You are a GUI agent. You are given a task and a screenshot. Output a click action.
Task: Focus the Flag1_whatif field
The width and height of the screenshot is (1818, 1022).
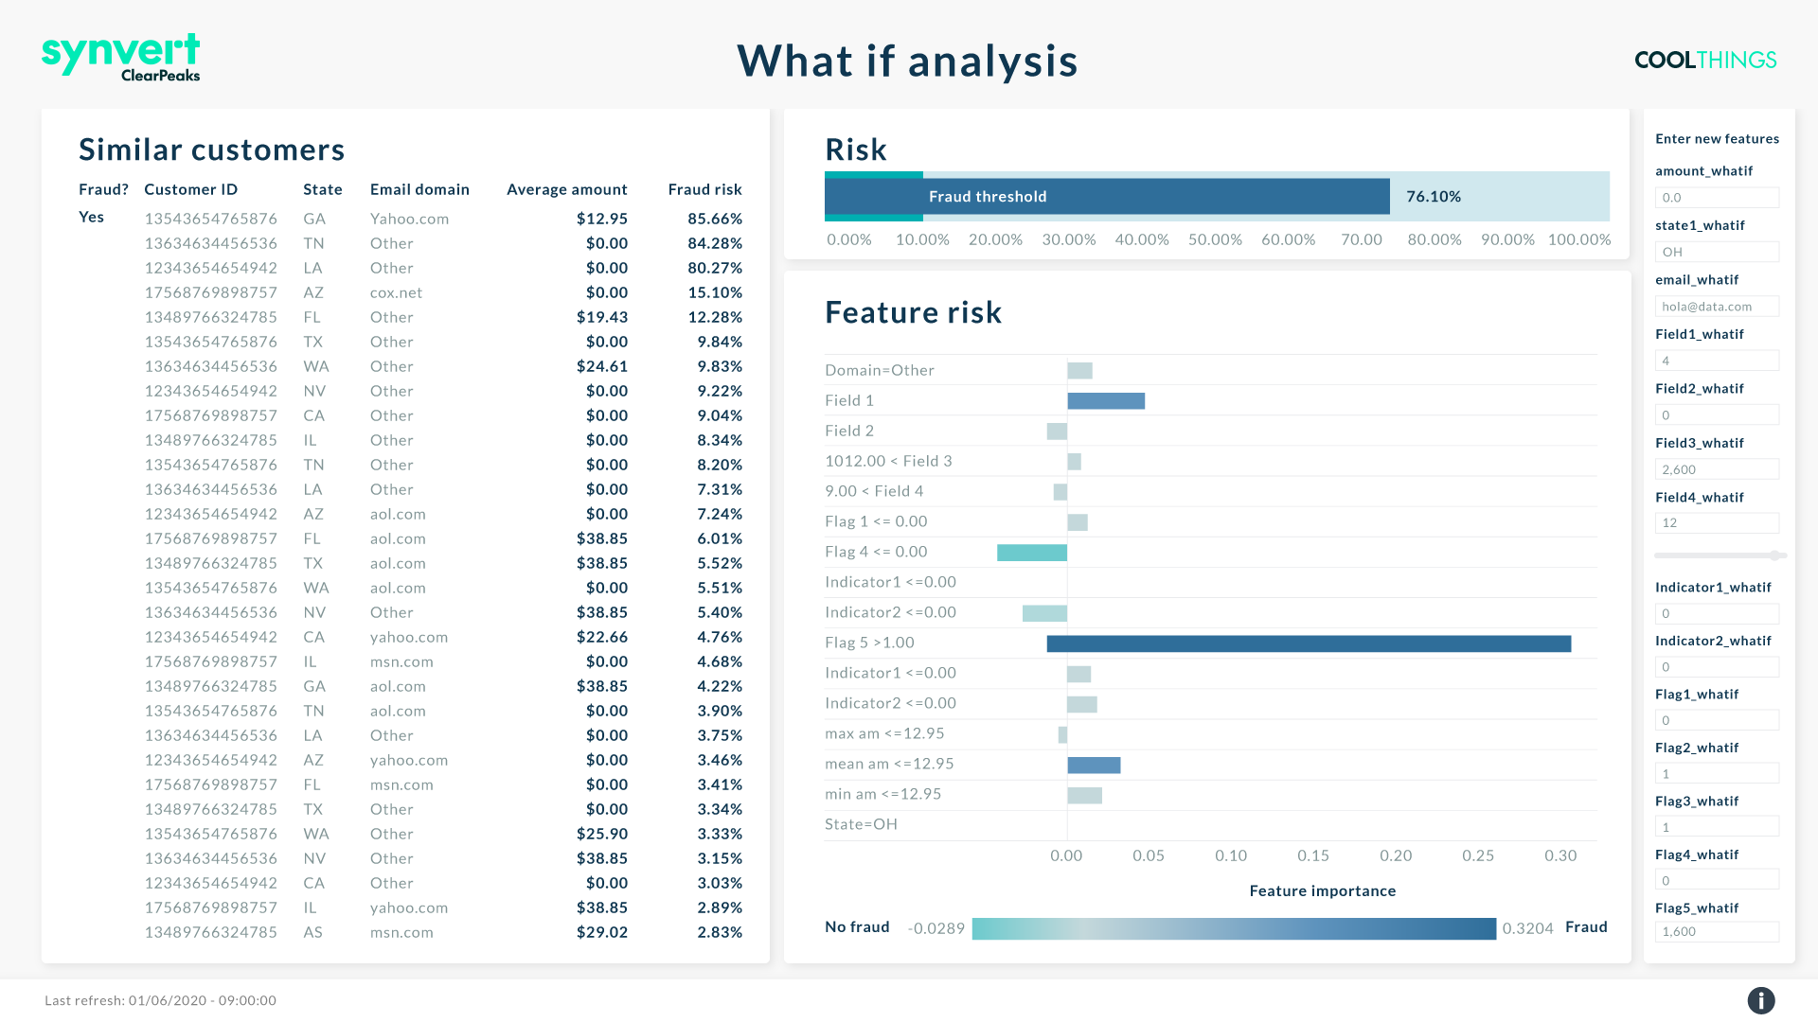pos(1717,720)
